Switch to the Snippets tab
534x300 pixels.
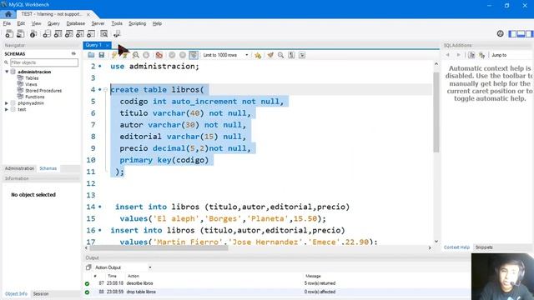[484, 247]
